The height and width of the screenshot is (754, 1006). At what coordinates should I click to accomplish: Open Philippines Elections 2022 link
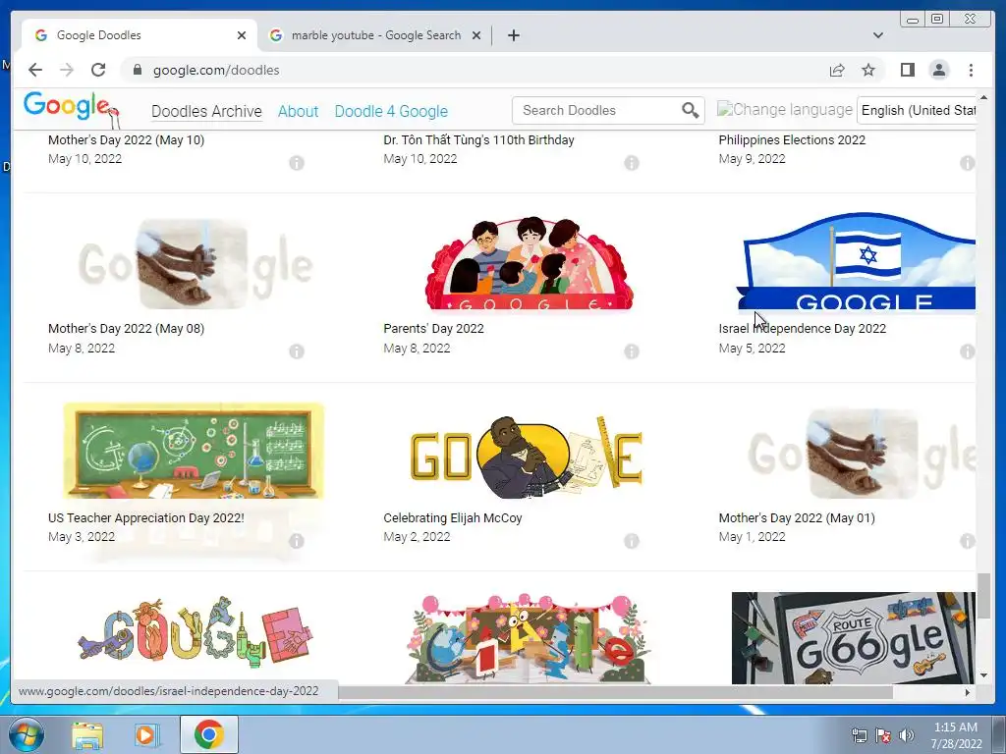click(x=792, y=139)
